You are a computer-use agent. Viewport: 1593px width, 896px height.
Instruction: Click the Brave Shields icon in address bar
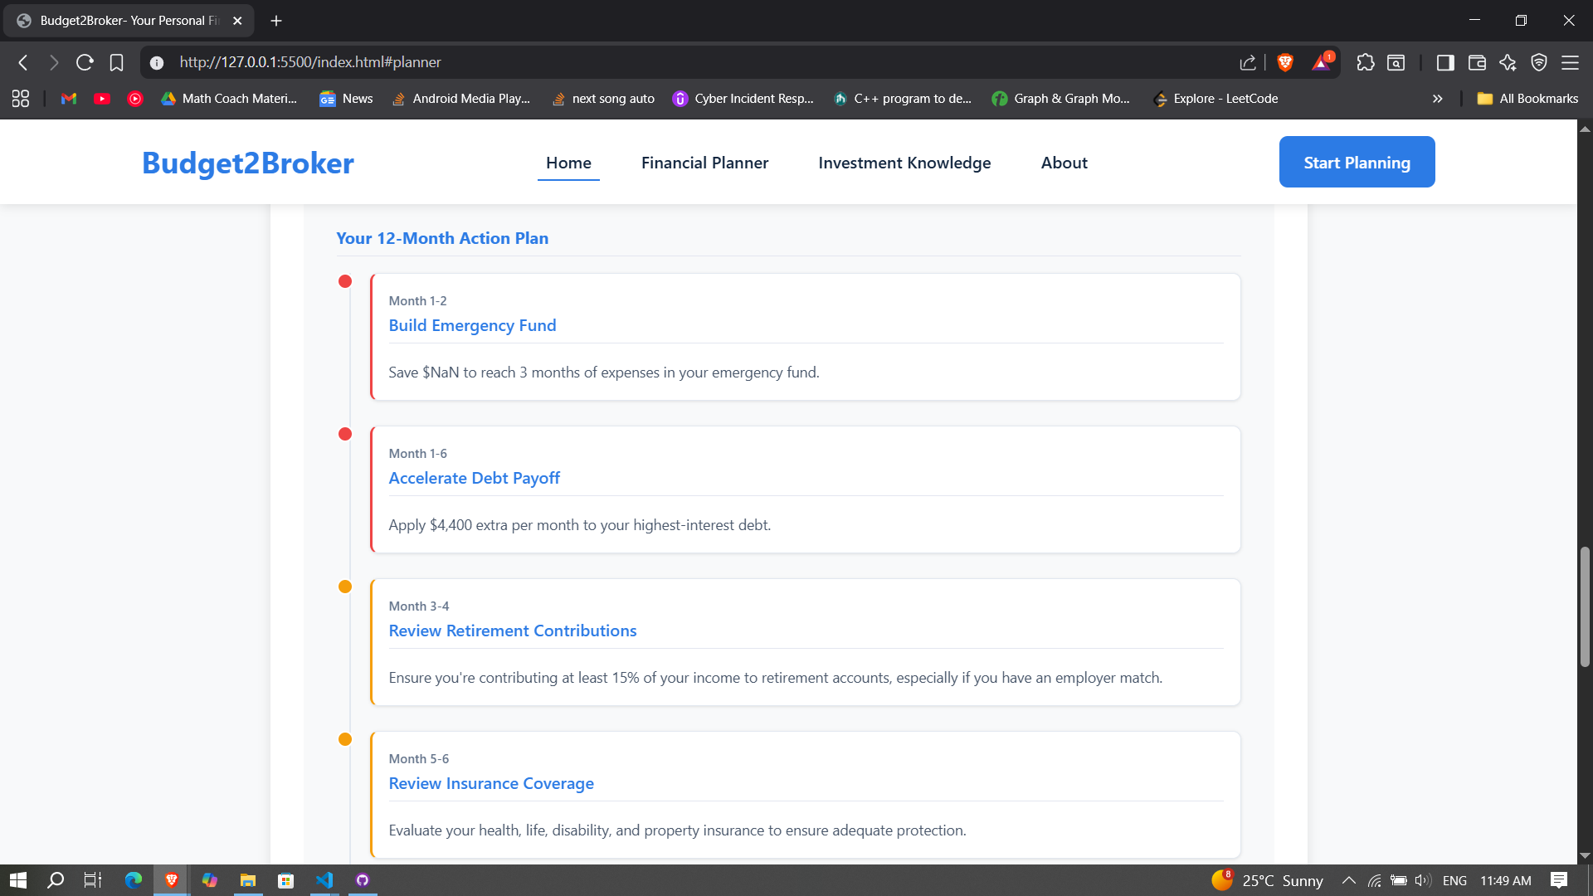click(1285, 62)
